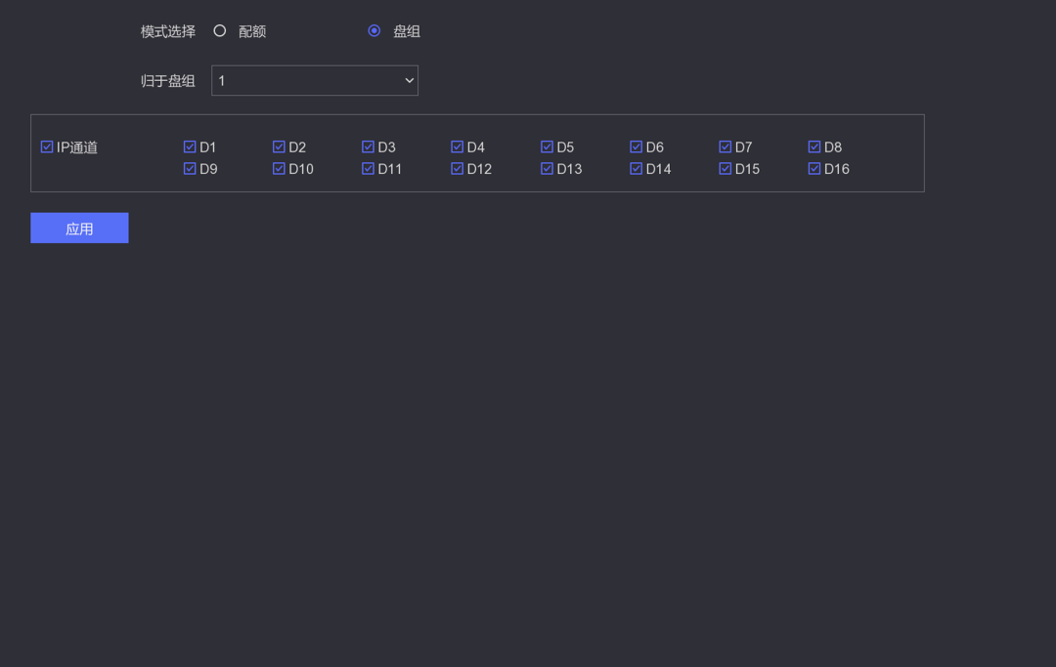Toggle the IP通道 select-all checkbox
Screen dimensions: 1056x667
pos(47,147)
